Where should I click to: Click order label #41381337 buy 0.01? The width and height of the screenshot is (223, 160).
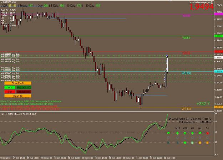tap(10, 68)
